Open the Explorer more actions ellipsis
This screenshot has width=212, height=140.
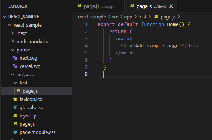(x=63, y=6)
